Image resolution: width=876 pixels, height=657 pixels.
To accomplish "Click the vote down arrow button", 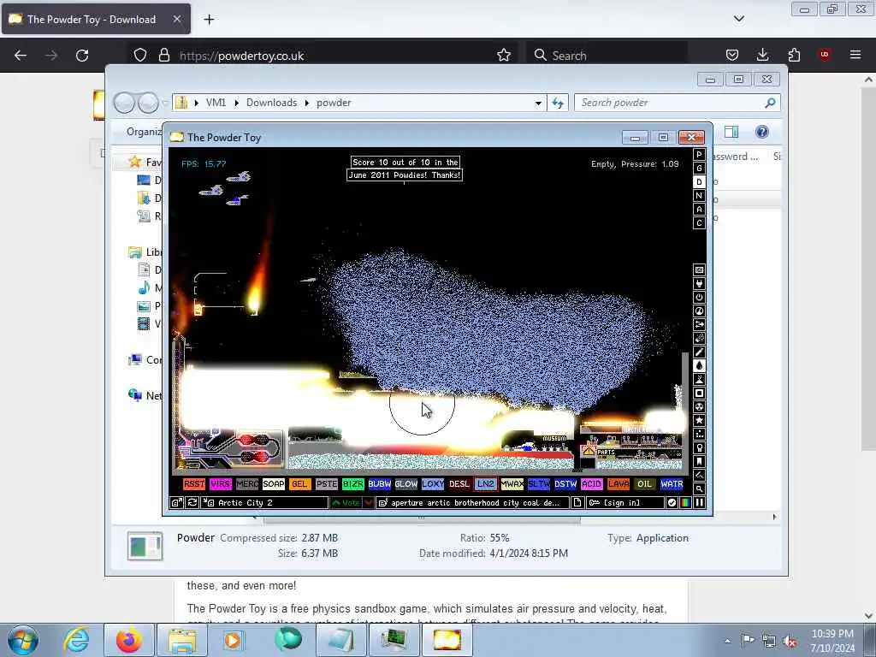I will (x=369, y=503).
